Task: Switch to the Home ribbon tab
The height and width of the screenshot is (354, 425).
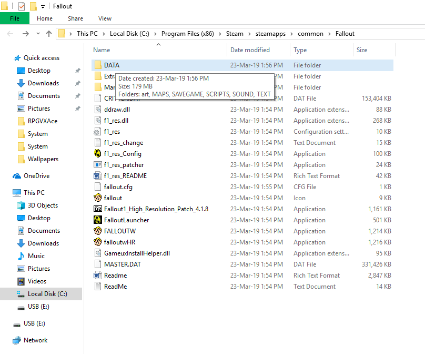Action: [x=45, y=18]
